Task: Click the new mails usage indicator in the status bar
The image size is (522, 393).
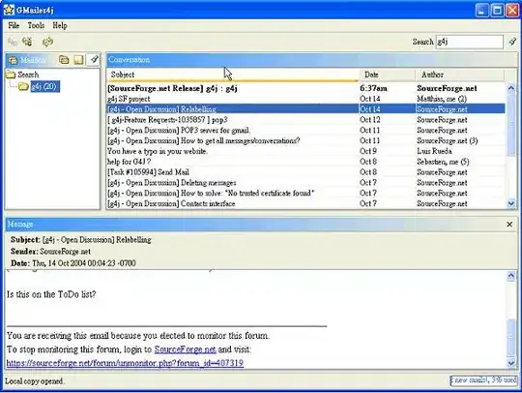Action: click(x=483, y=380)
